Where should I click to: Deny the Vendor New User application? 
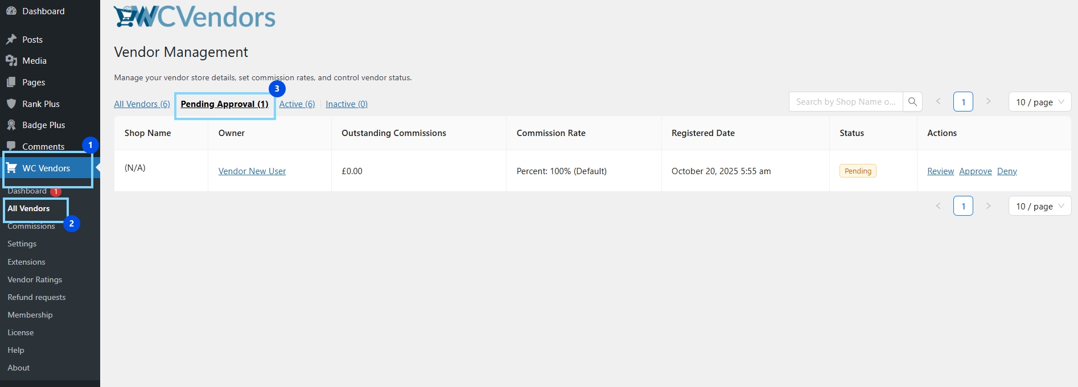coord(1006,171)
